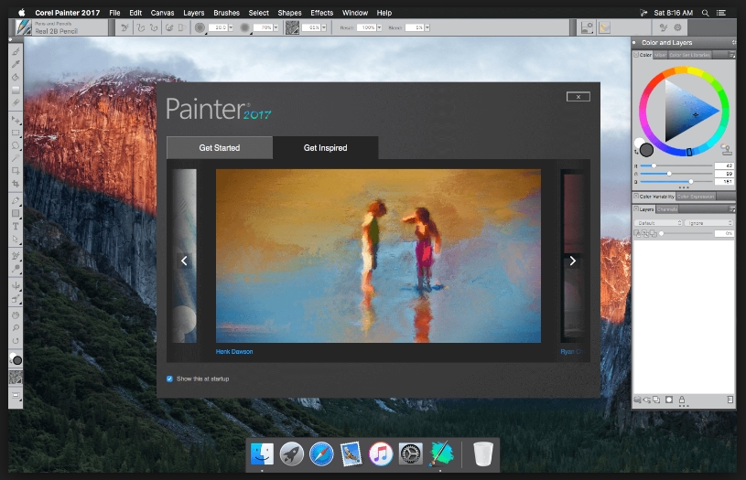
Task: Click freehand strokes icon in property bar
Action: pyautogui.click(x=141, y=28)
